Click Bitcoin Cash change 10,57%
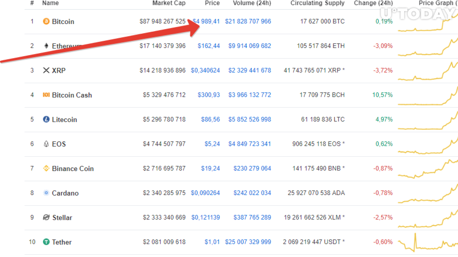This screenshot has height=257, width=458. pos(382,95)
